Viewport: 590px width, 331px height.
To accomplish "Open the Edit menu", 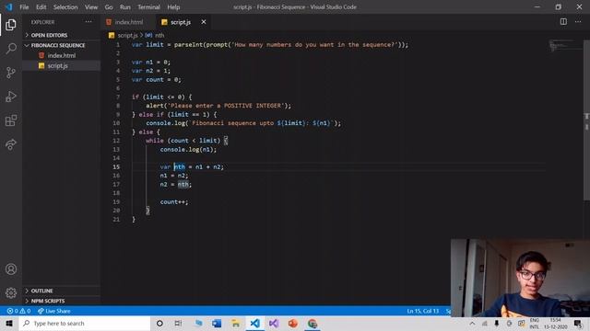I will tap(41, 7).
